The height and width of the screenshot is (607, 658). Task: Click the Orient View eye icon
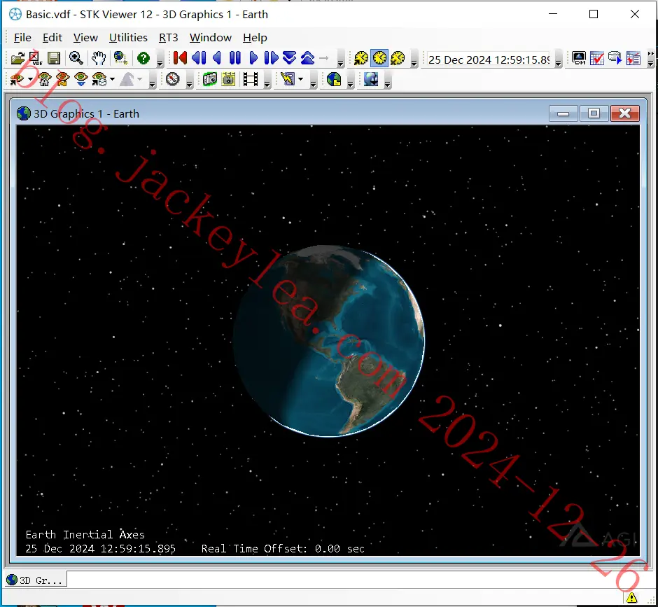click(62, 79)
